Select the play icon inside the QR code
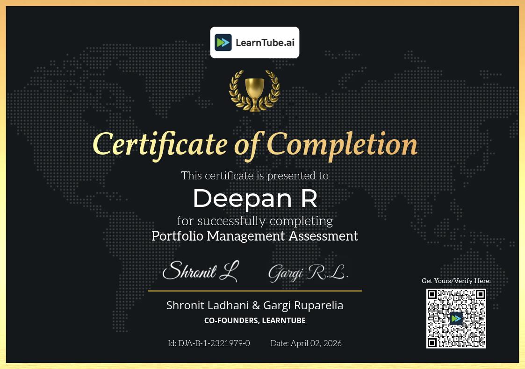 point(456,318)
